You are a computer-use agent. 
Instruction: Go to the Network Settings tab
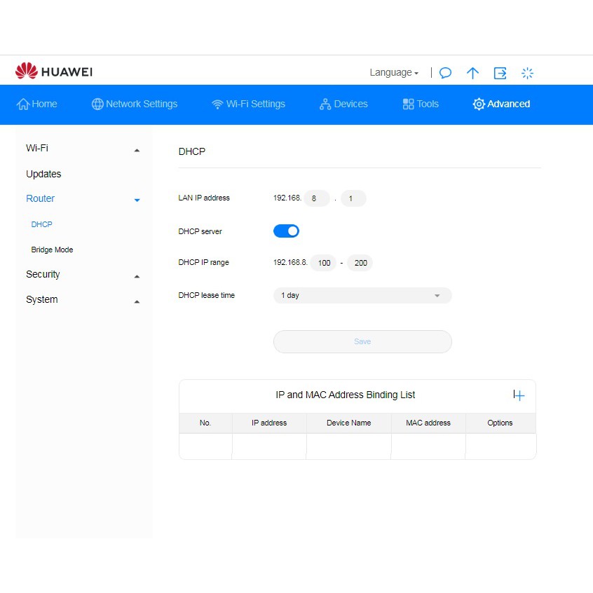coord(135,104)
